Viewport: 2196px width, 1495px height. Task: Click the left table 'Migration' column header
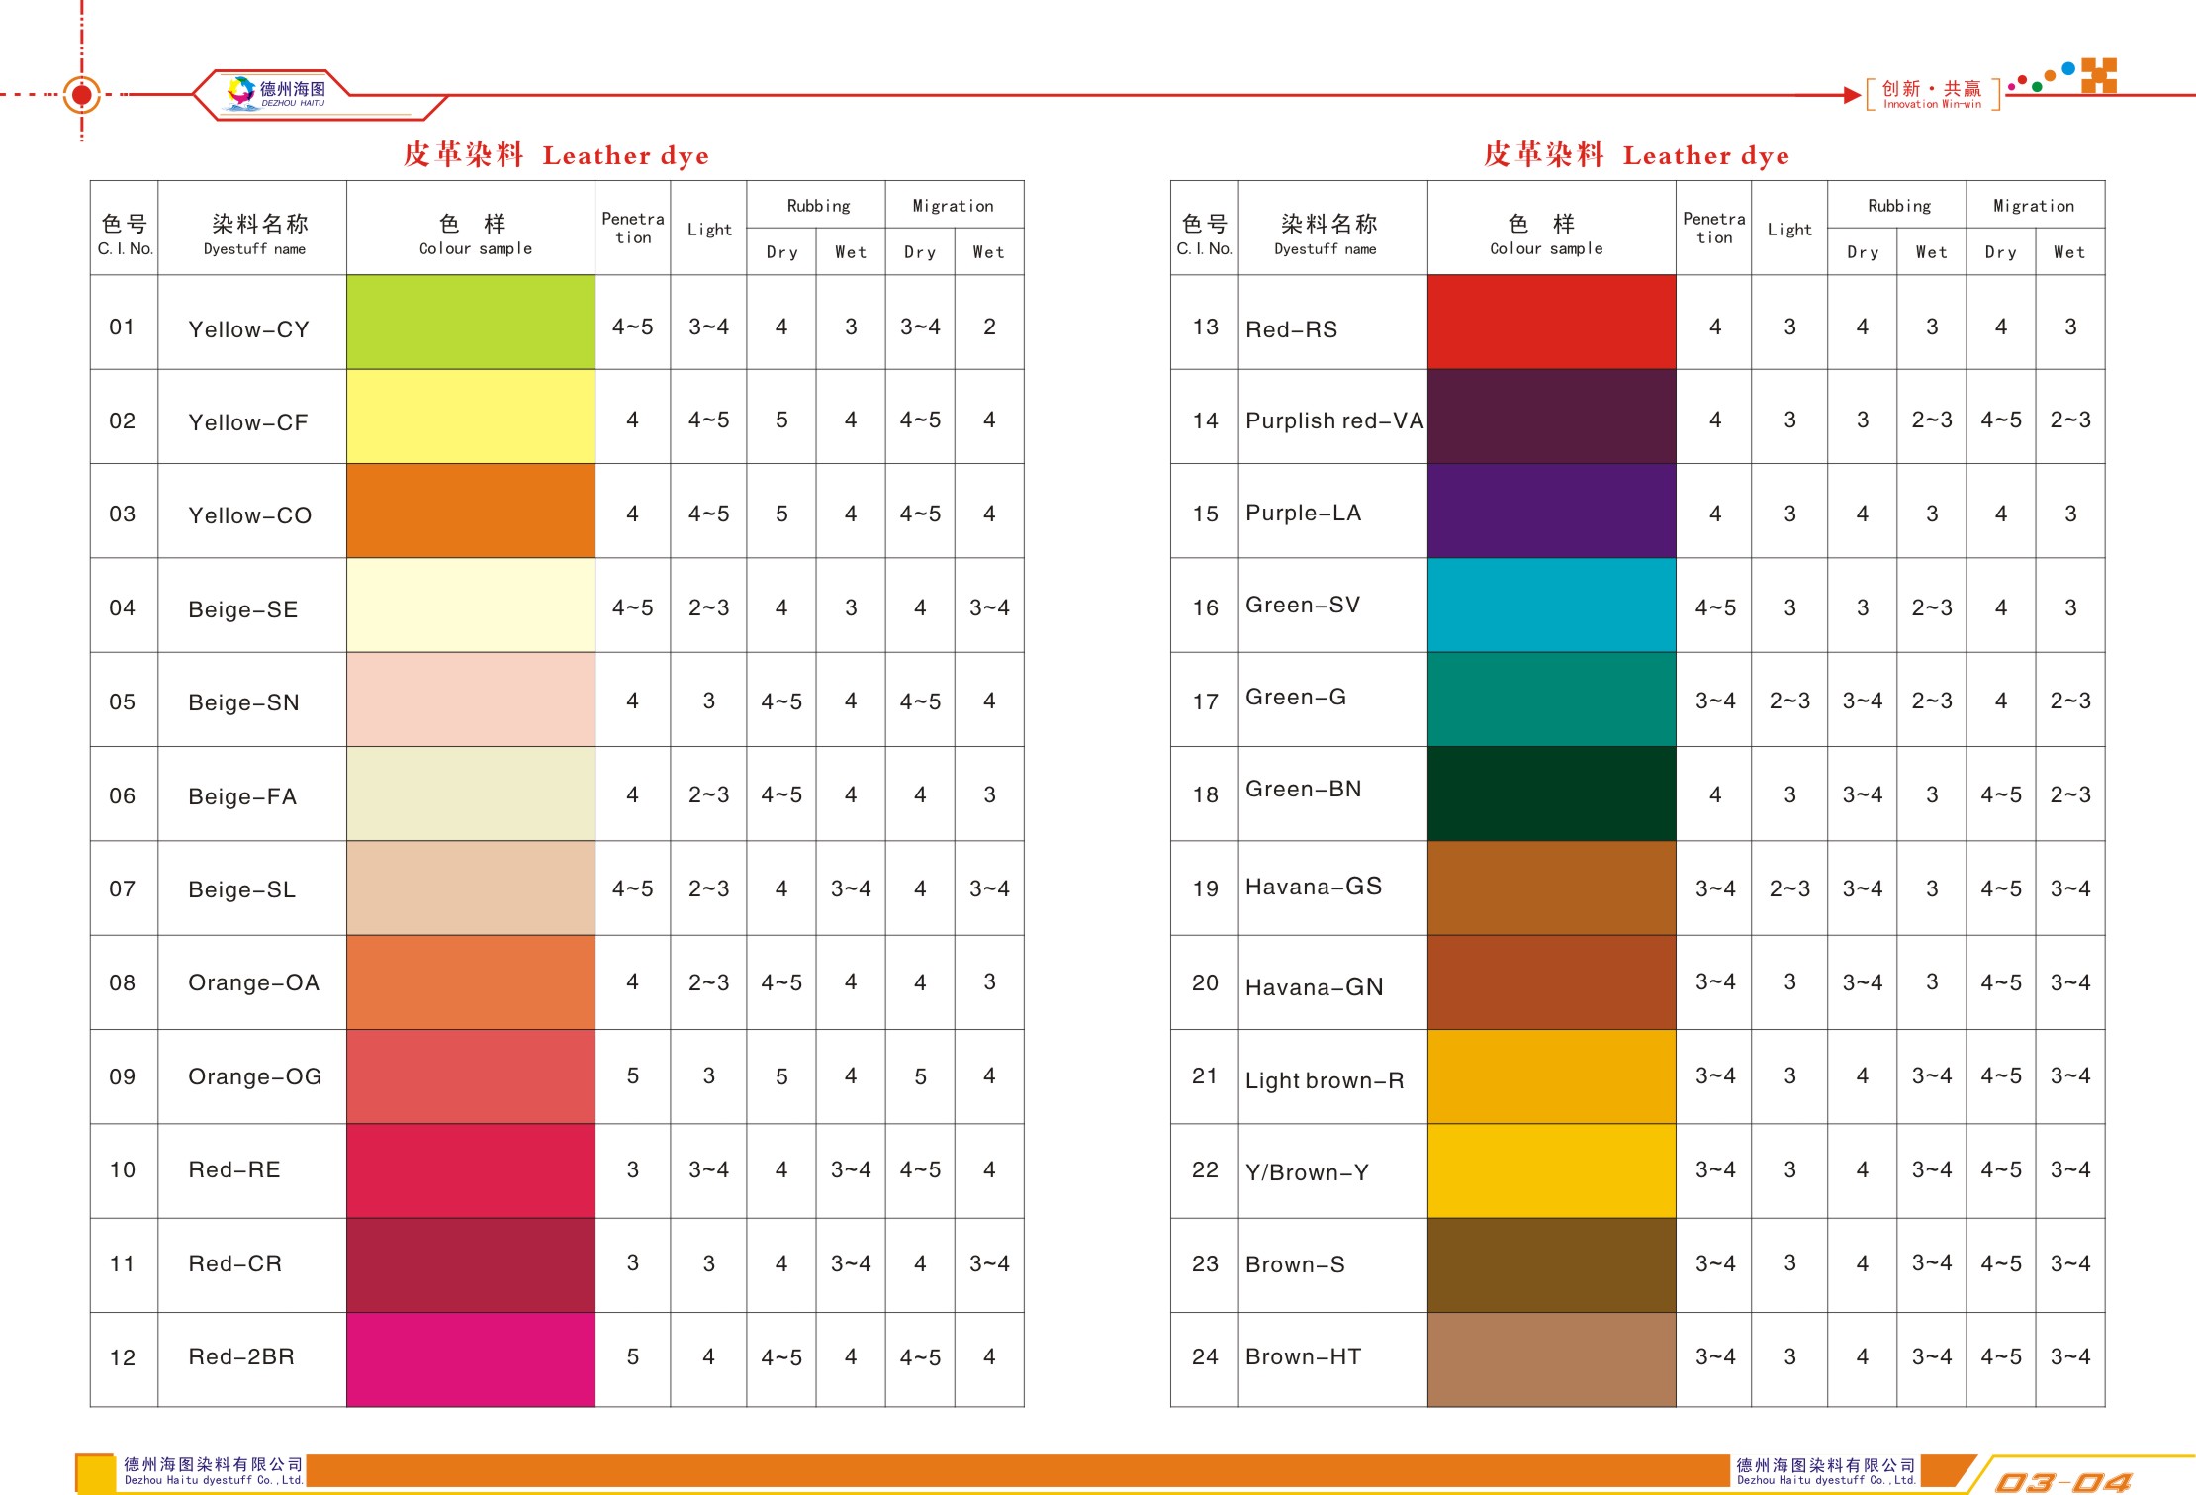[953, 206]
